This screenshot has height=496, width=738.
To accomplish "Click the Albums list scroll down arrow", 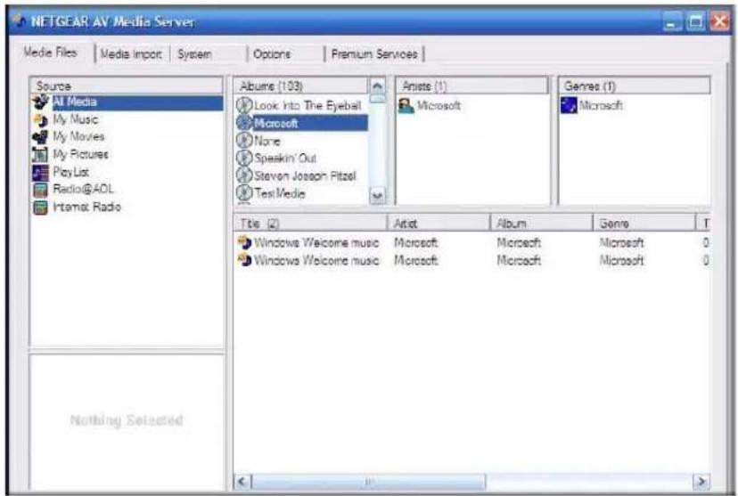I will (x=378, y=195).
